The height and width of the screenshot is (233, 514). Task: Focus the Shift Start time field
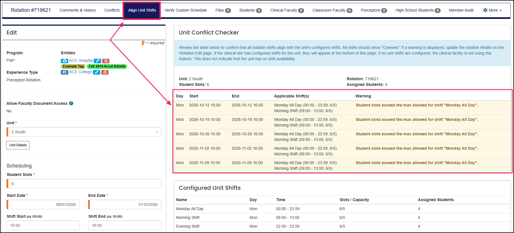(43, 225)
